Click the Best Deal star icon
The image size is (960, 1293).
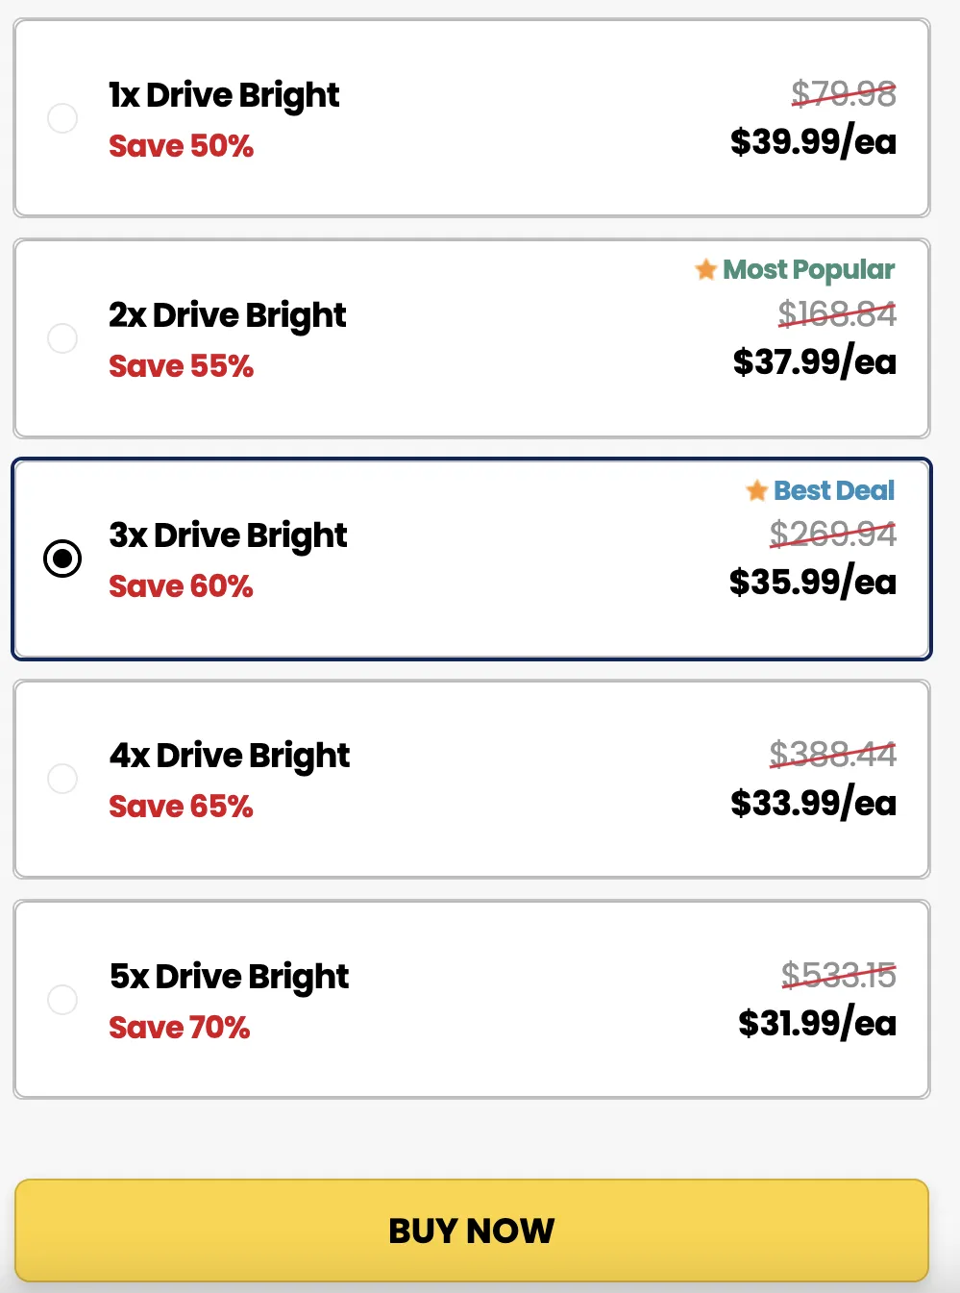pyautogui.click(x=758, y=491)
